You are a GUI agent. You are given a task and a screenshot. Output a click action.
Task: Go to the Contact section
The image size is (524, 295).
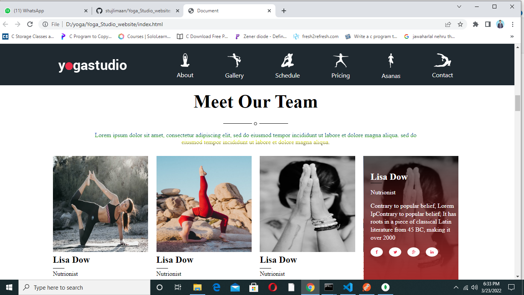(x=443, y=66)
